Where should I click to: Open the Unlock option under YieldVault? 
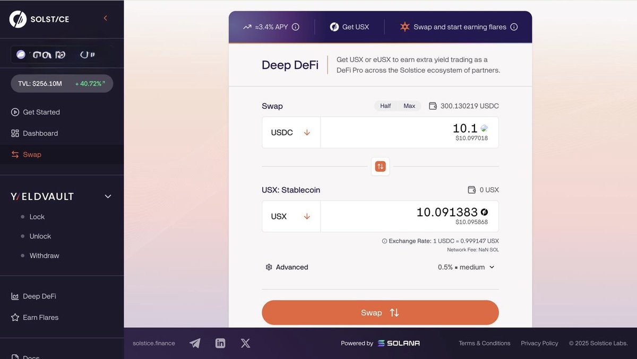click(x=40, y=236)
